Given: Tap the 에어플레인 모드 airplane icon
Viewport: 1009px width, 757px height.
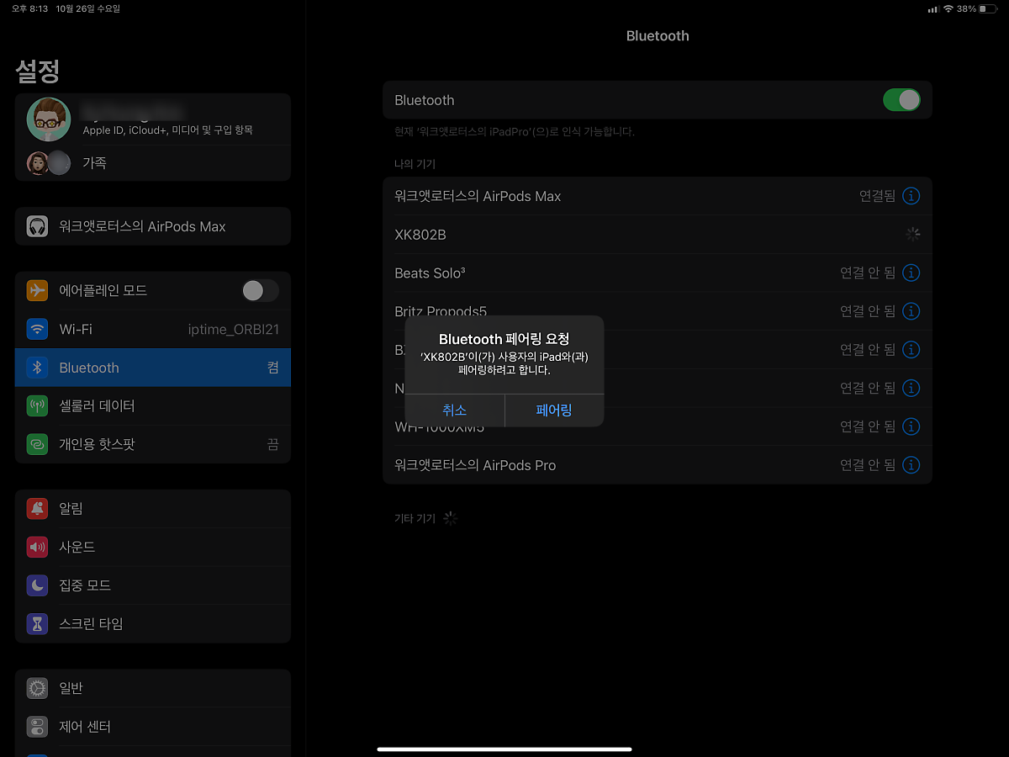Looking at the screenshot, I should [37, 290].
